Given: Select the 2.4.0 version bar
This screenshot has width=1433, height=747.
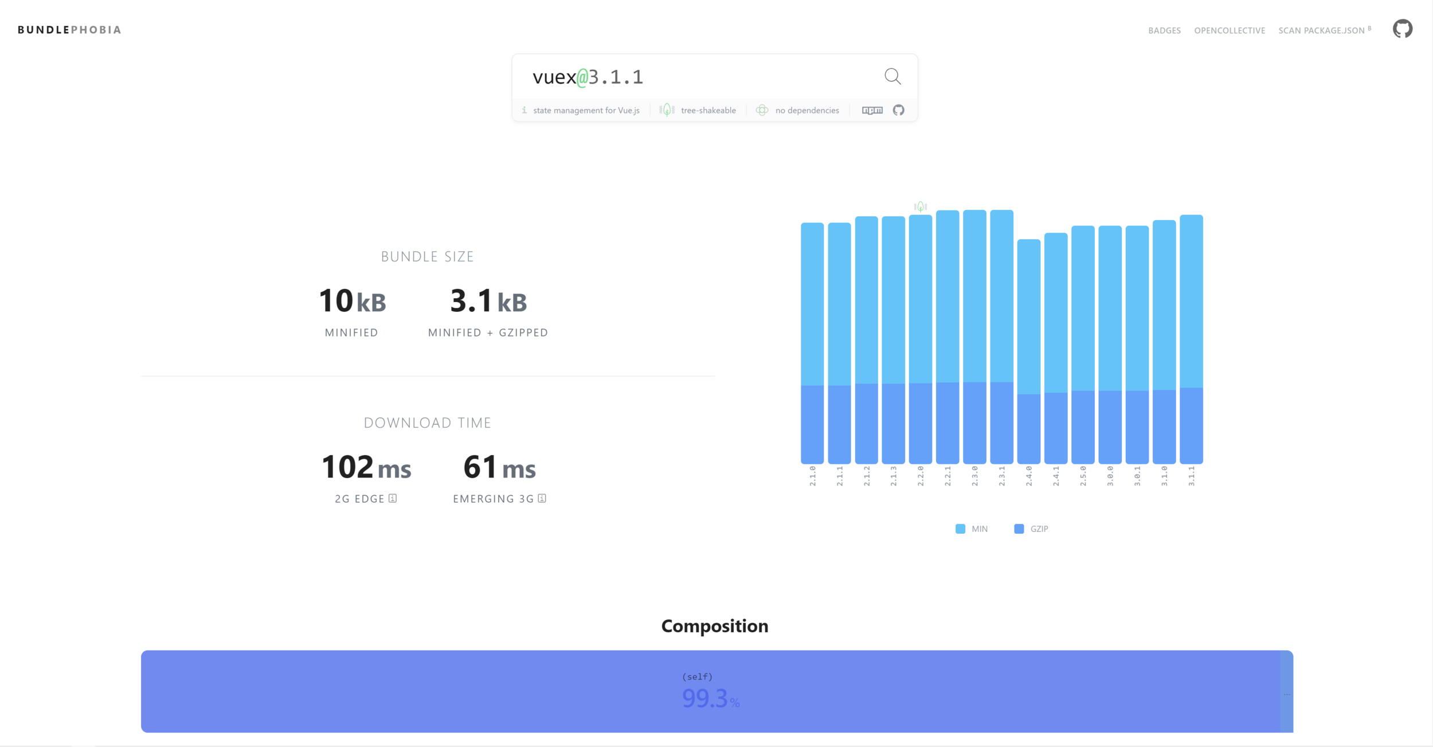Looking at the screenshot, I should [1028, 351].
